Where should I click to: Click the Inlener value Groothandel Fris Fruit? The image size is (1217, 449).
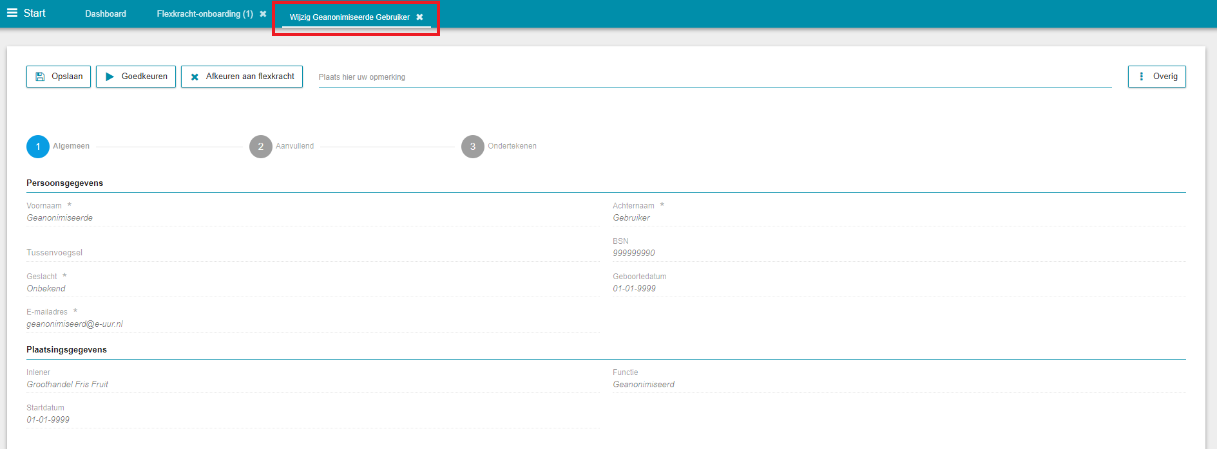click(67, 384)
